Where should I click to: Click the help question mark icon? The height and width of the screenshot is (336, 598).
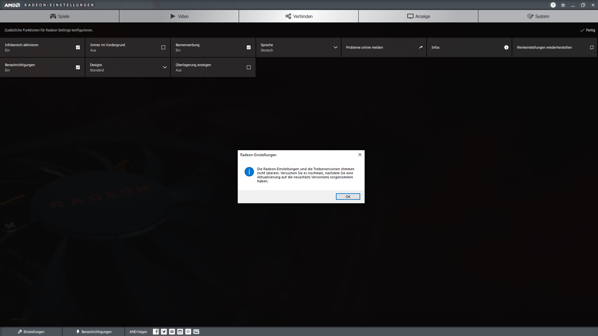[x=553, y=5]
